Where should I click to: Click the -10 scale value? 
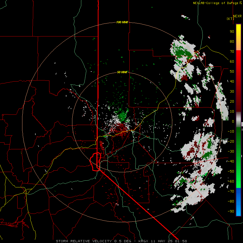point(231,131)
